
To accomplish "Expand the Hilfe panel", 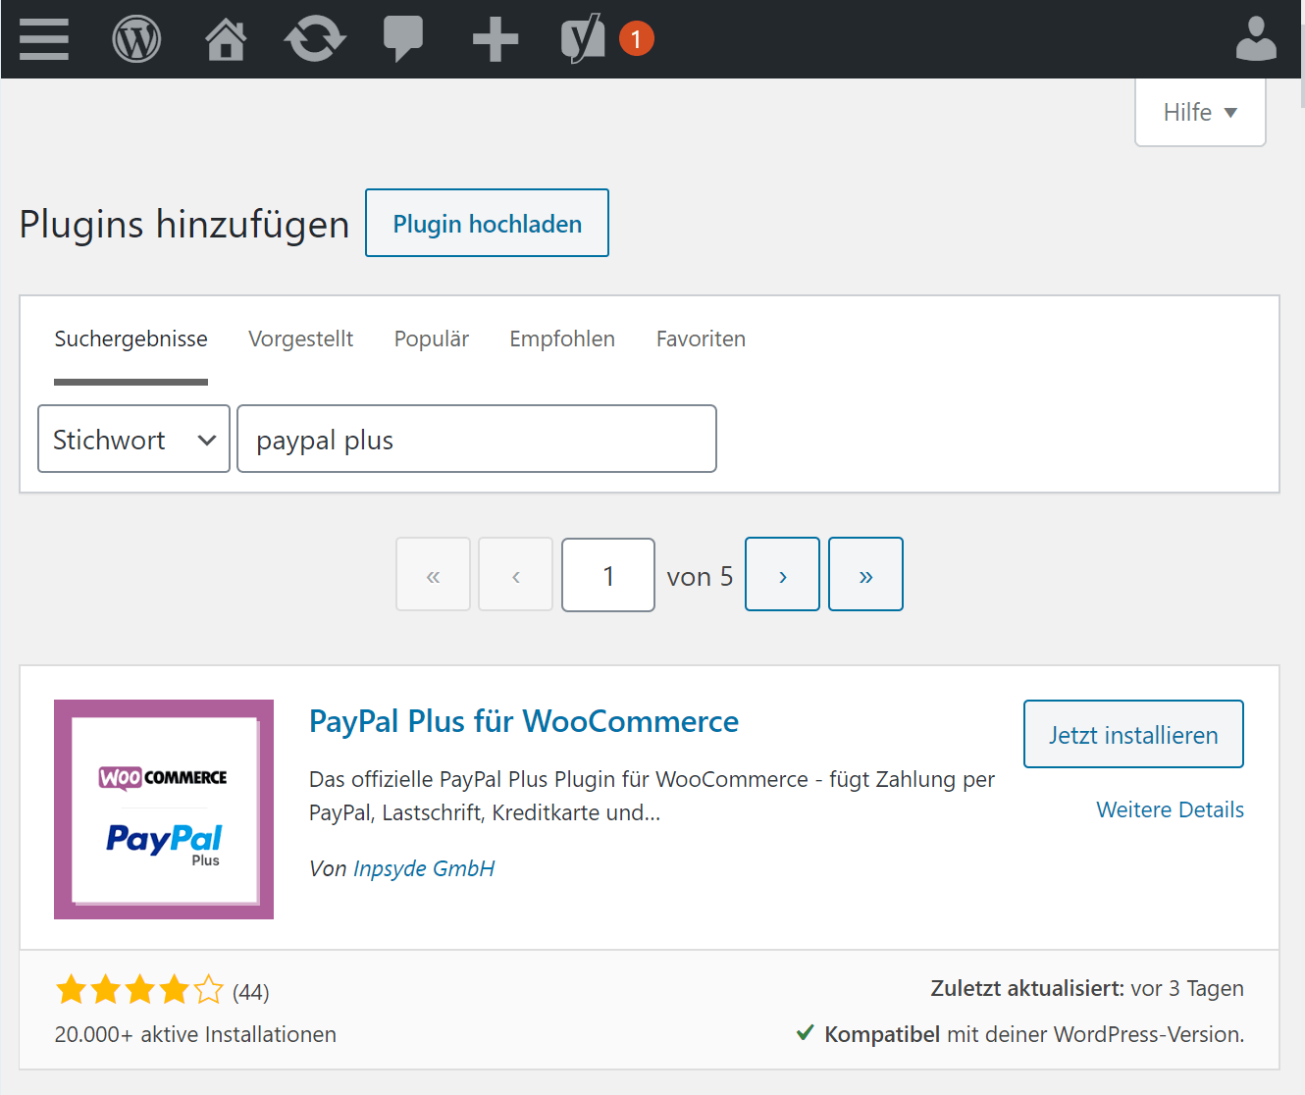I will tap(1199, 112).
